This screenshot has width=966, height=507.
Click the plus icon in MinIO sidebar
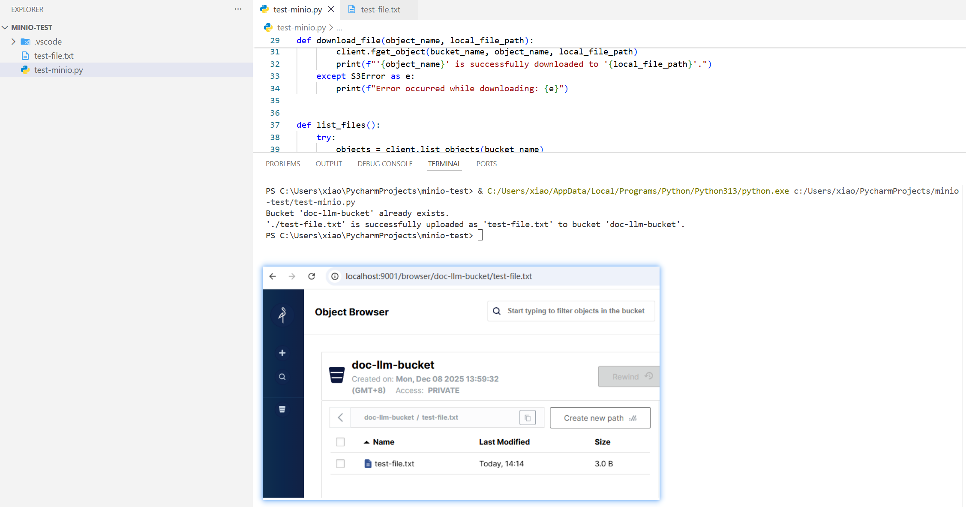point(282,353)
